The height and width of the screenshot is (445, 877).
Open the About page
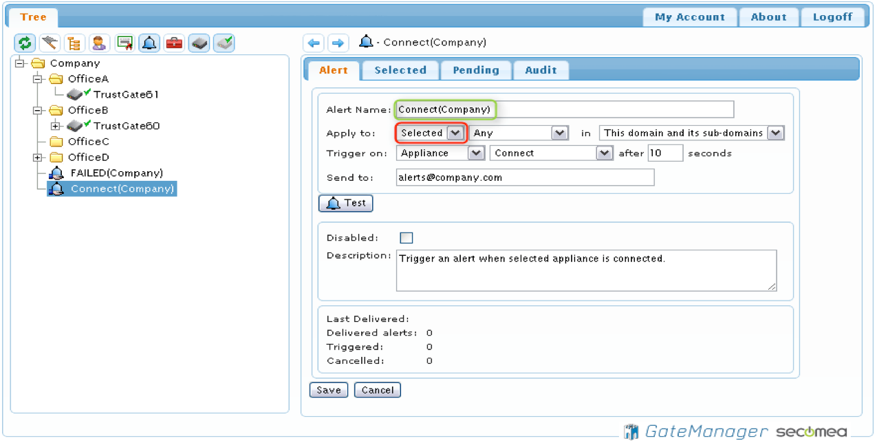point(768,17)
